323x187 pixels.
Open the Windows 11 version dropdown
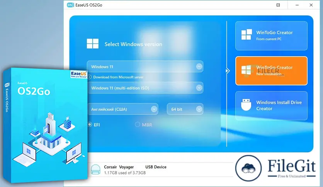pyautogui.click(x=145, y=66)
